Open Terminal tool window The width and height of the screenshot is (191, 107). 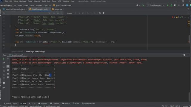coord(55,103)
